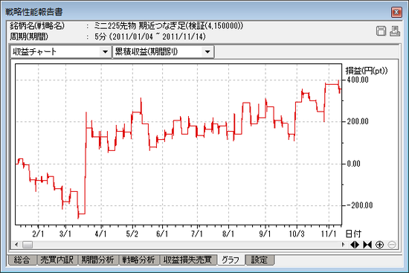
Task: Click the 日付 axis title
Action: point(353,234)
